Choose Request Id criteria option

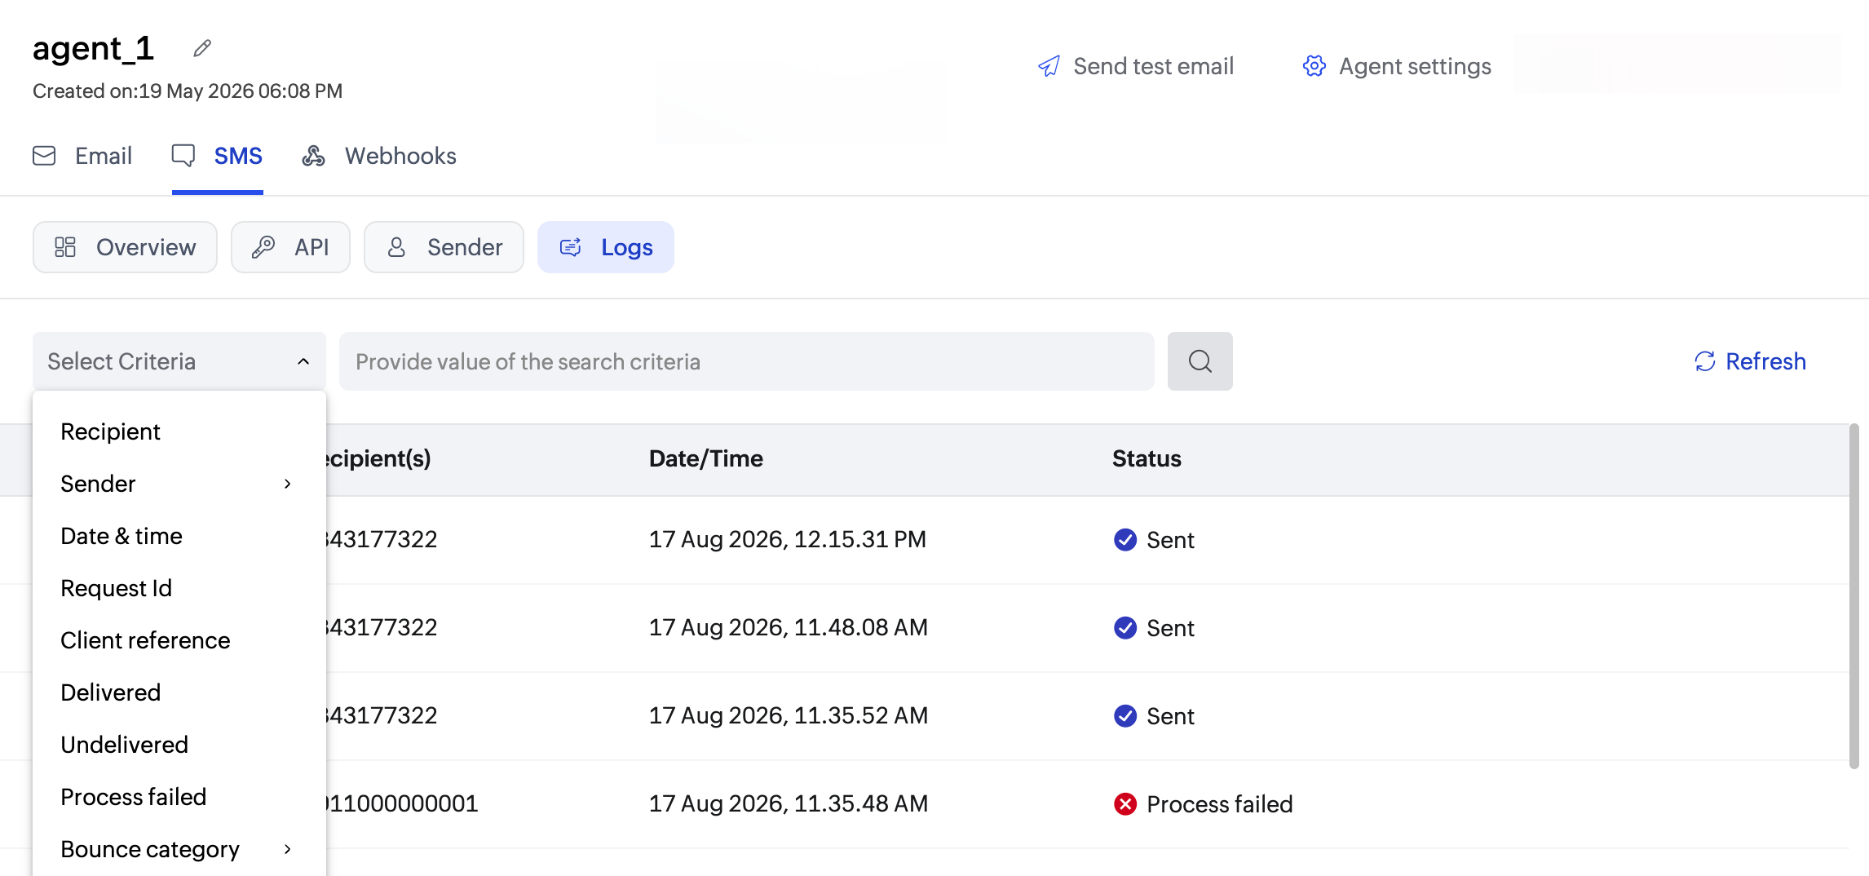[x=179, y=588]
